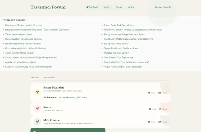Screen dimensions: 201x132
Task: Open the Altcoin Haberleri subforum
Action: click(67, 98)
